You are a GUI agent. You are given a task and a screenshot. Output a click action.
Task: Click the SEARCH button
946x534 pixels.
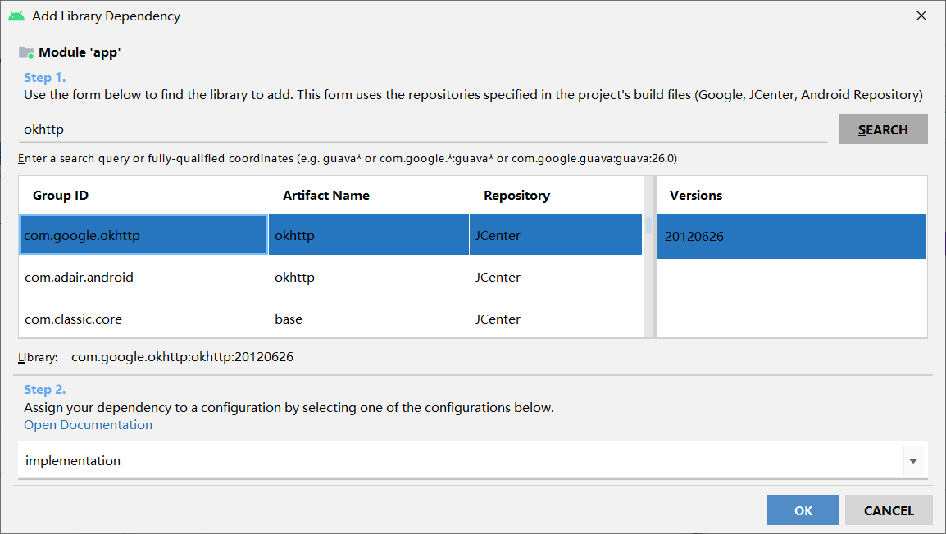883,129
